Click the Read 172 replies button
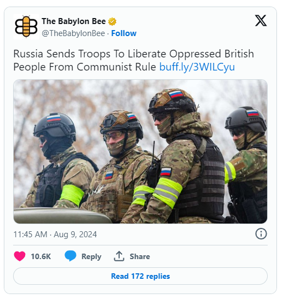The height and width of the screenshot is (299, 283). point(140,276)
